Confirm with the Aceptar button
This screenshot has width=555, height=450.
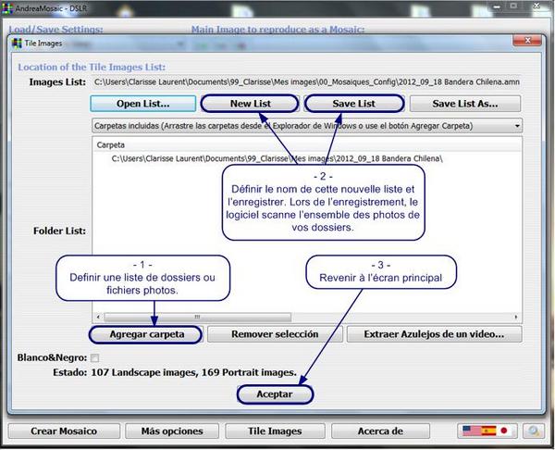(x=274, y=394)
